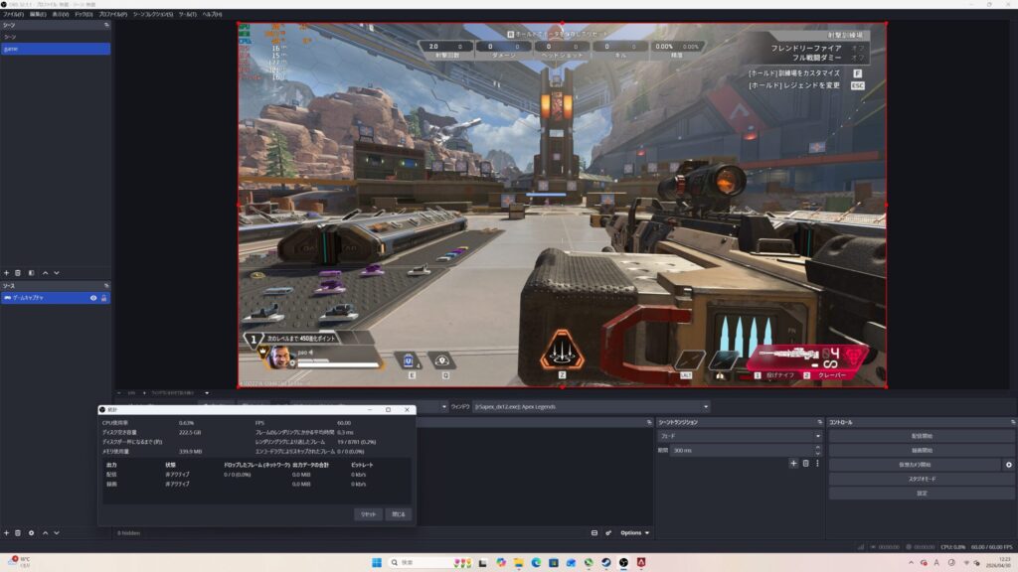Remove the selected scene using the Scenes trash icon
This screenshot has height=572, width=1018.
pos(18,273)
